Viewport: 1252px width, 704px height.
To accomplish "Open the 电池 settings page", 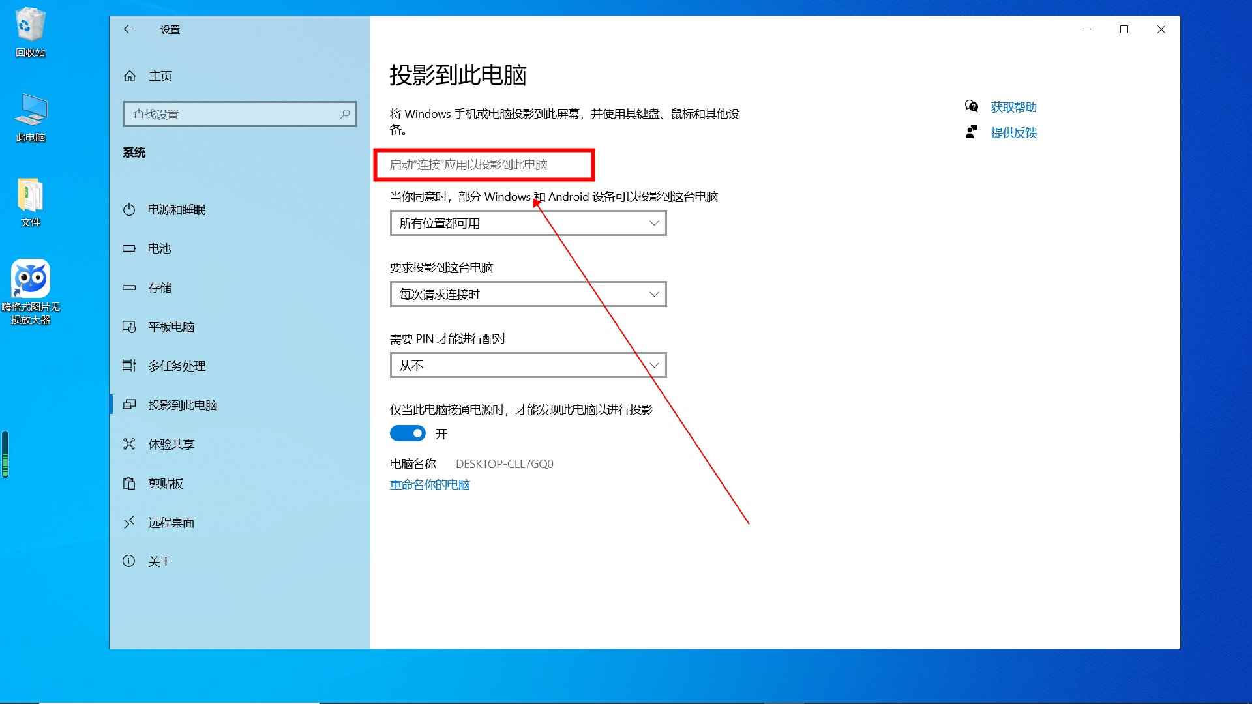I will (x=160, y=248).
